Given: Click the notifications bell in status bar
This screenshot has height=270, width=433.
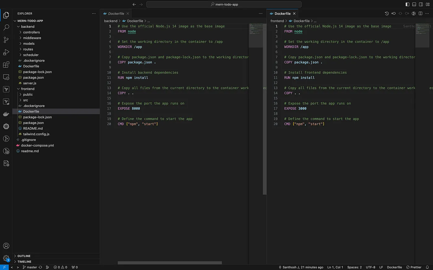Looking at the screenshot, I should [x=427, y=267].
